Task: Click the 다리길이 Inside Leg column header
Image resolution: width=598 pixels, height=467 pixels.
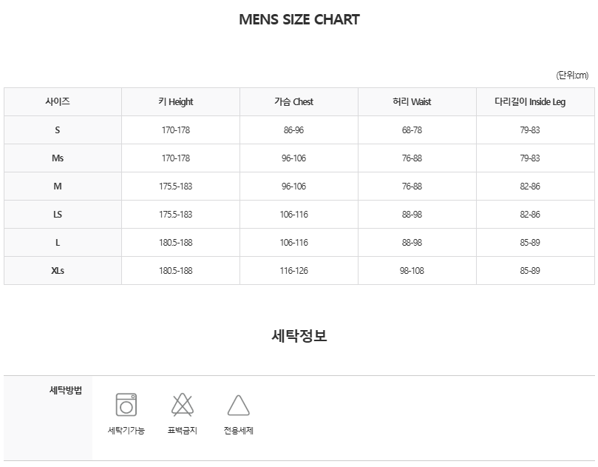Action: [530, 102]
